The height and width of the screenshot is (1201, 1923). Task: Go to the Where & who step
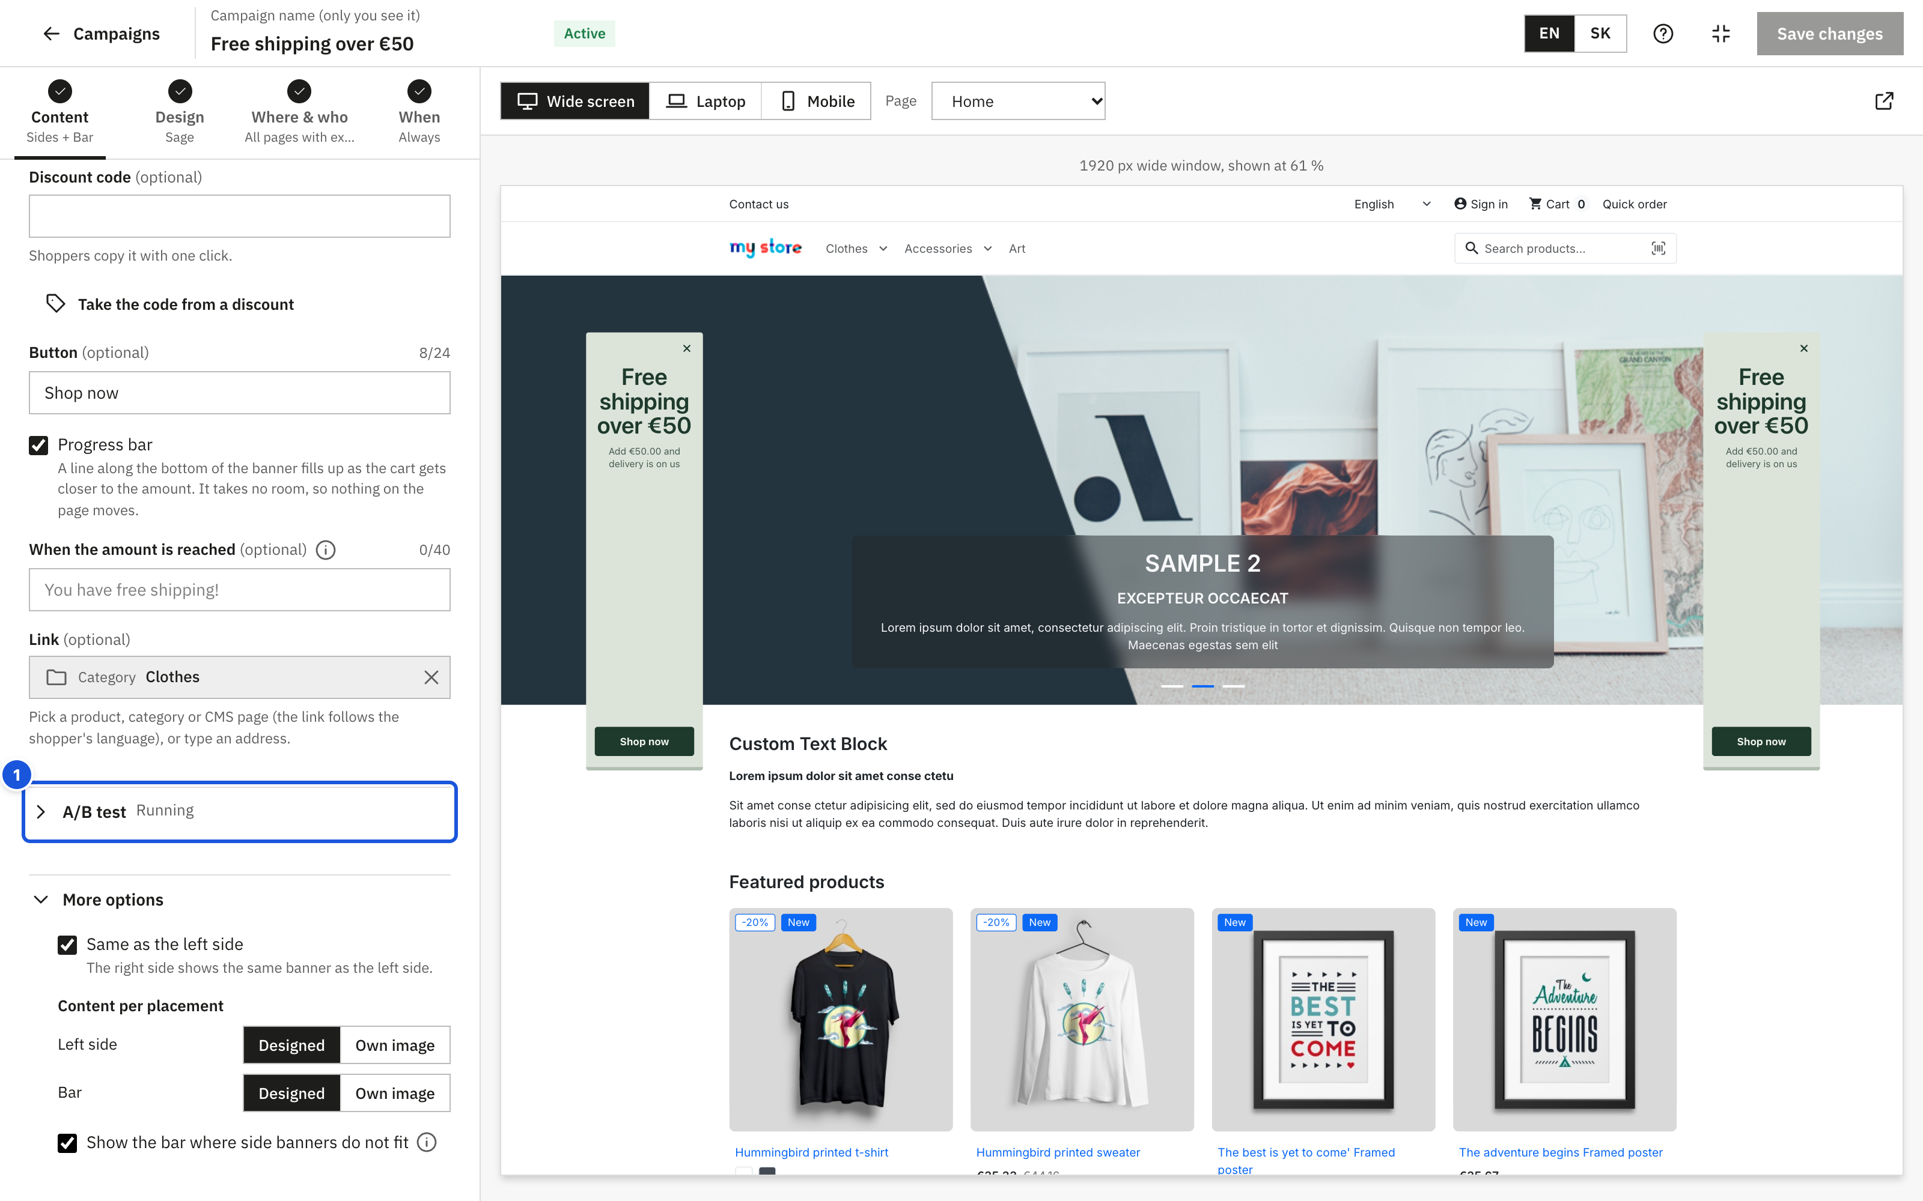[300, 112]
